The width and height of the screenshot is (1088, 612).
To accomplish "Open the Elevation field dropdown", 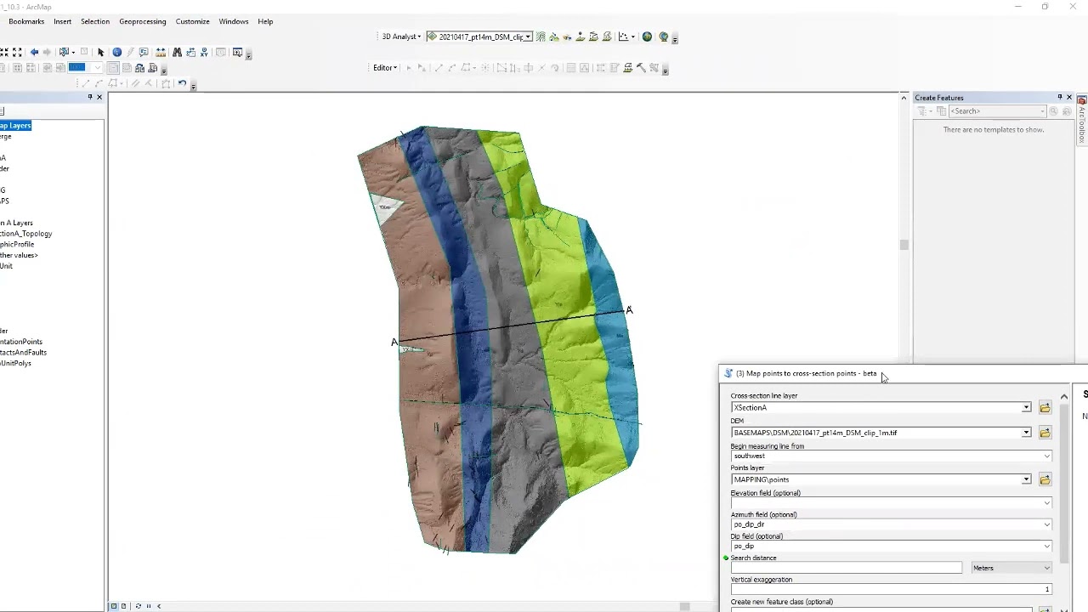I will tap(1046, 502).
